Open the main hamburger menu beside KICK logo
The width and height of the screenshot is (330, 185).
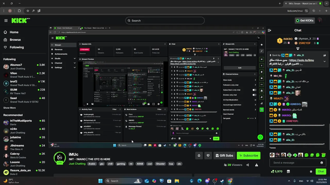(6, 21)
